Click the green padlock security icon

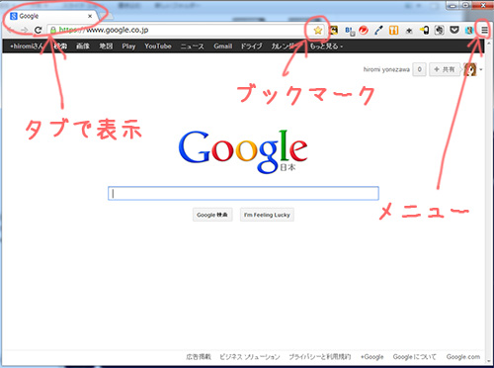point(53,30)
